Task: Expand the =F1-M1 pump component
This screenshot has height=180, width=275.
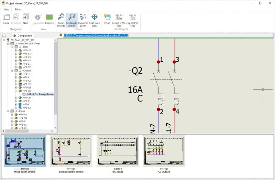Action: 12,114
